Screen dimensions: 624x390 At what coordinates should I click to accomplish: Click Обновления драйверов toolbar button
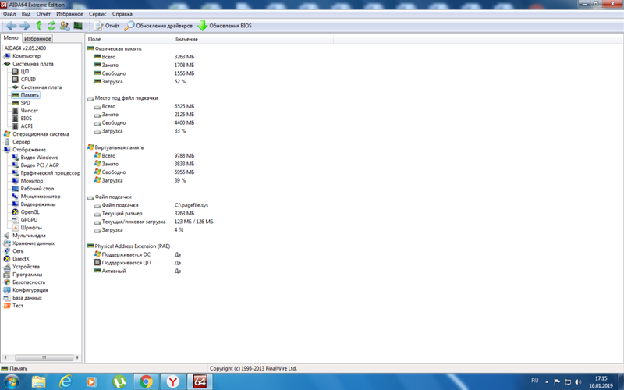(x=158, y=26)
